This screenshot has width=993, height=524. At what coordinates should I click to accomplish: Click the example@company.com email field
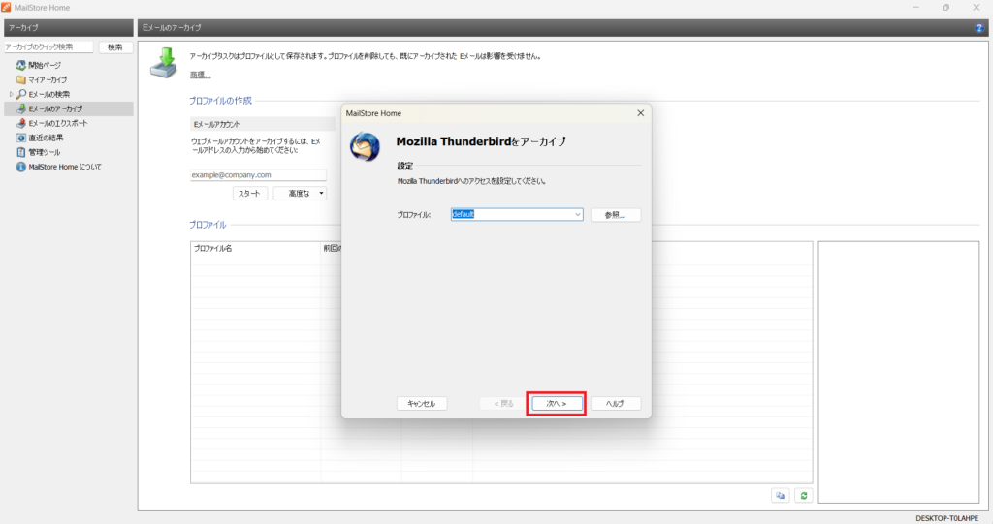point(258,174)
